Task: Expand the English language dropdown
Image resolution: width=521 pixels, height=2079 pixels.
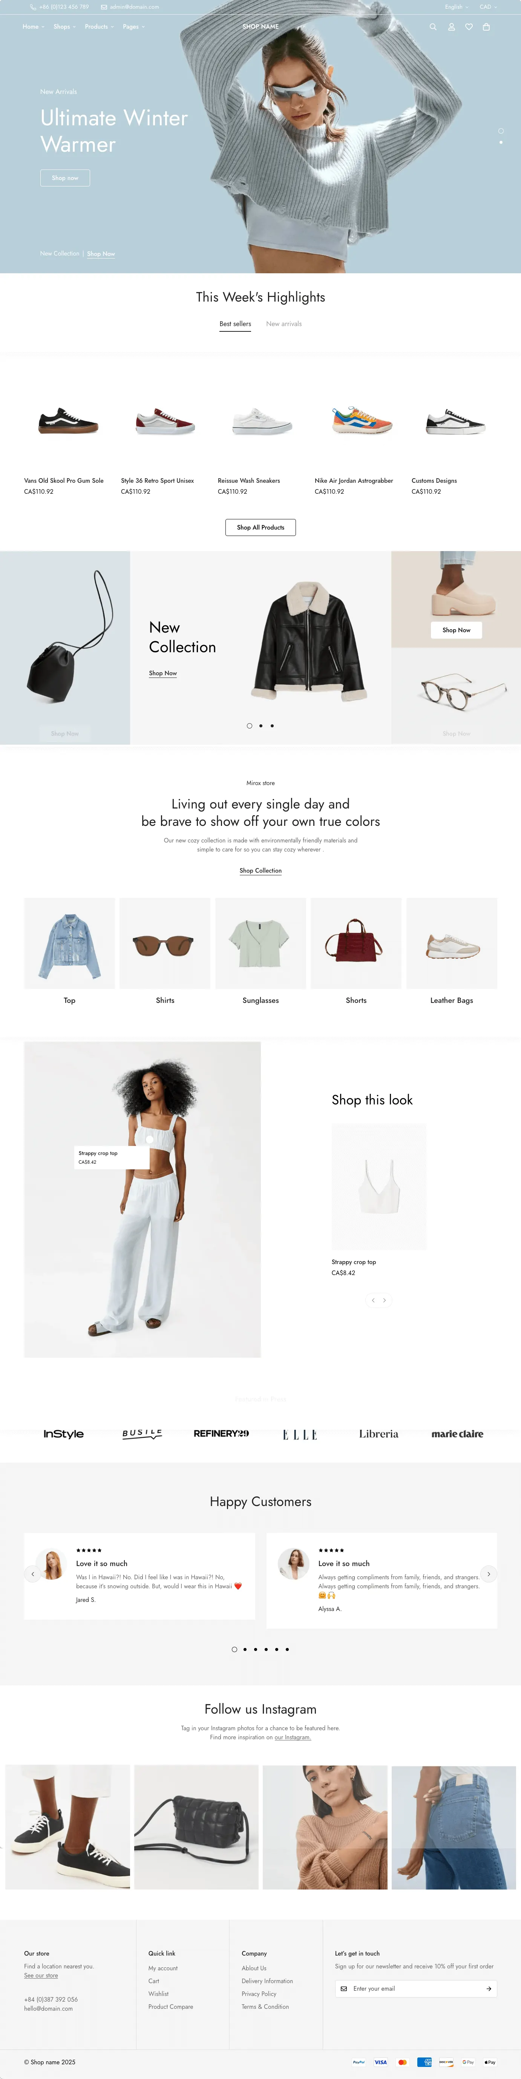Action: pyautogui.click(x=457, y=6)
